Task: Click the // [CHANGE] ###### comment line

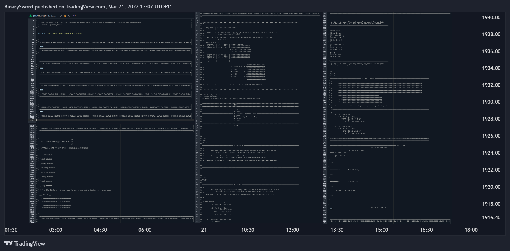Action: click(x=46, y=168)
